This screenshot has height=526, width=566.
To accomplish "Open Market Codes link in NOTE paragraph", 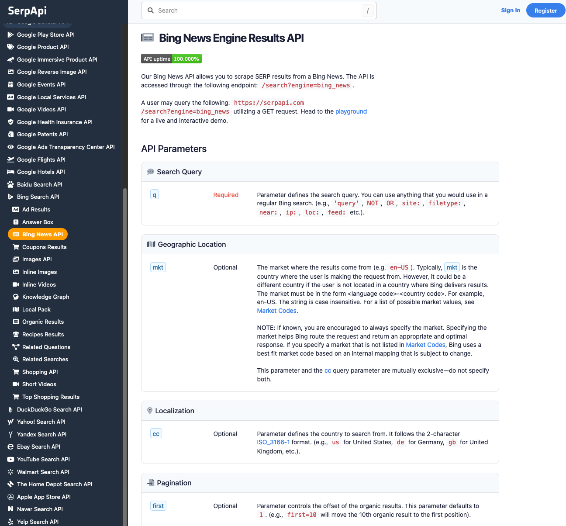I will tap(426, 345).
